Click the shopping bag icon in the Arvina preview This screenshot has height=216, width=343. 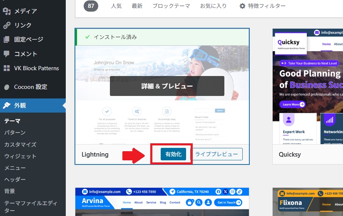[189, 203]
